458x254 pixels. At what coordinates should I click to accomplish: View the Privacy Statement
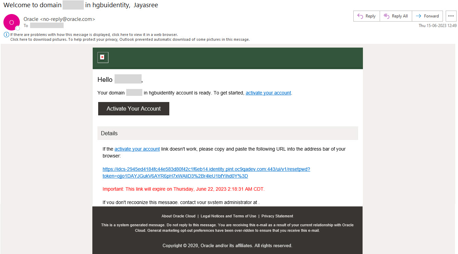277,216
